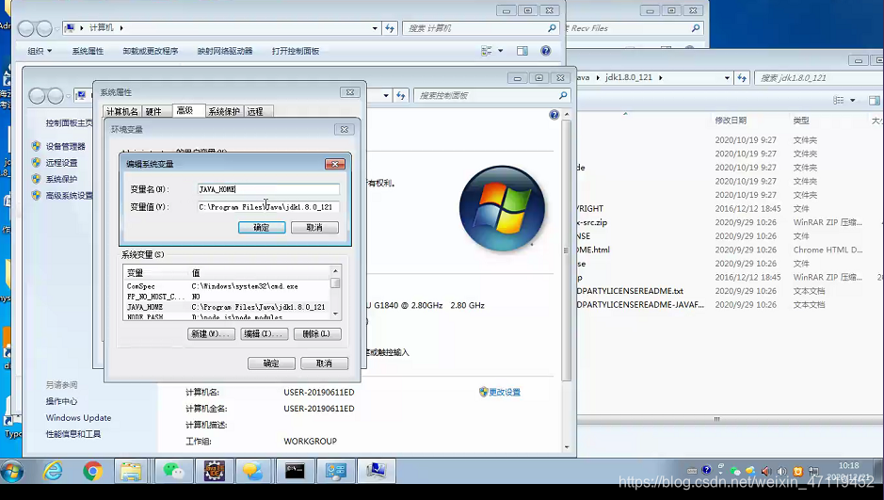Click the refresh icon in the control panel address bar
This screenshot has height=500, width=884.
(401, 96)
